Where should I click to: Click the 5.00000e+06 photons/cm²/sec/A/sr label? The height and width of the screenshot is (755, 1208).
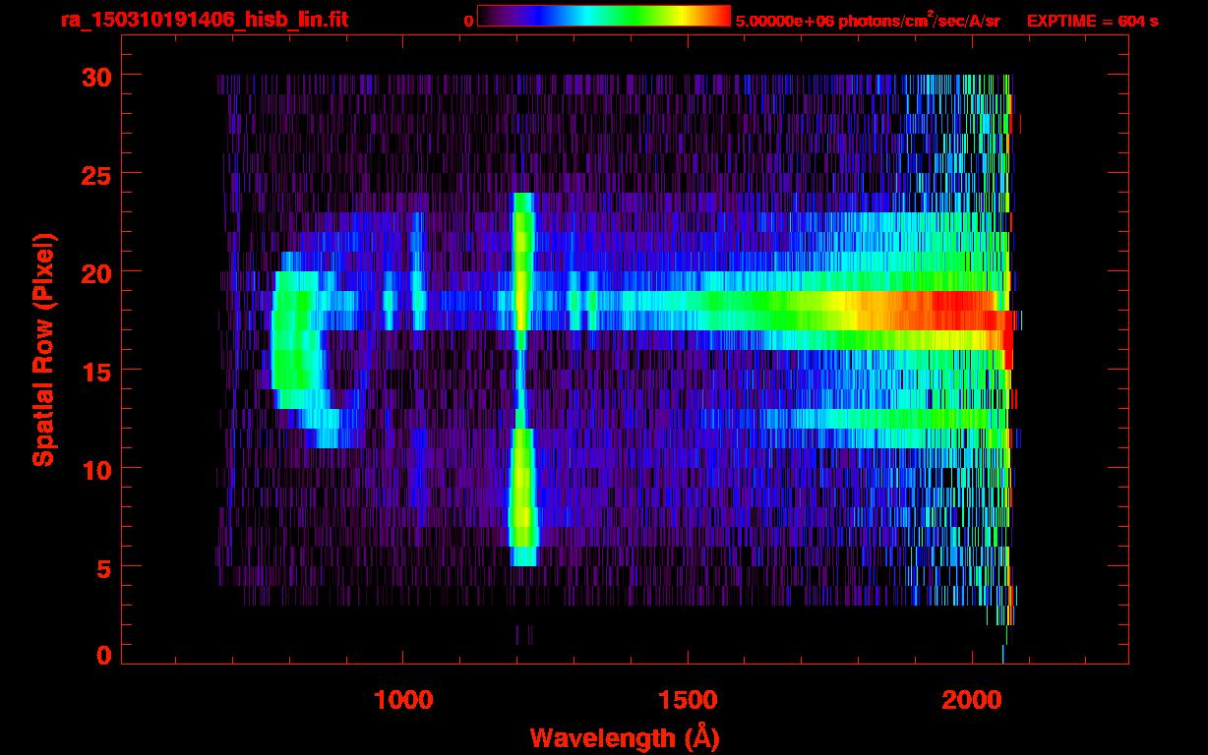click(x=868, y=20)
